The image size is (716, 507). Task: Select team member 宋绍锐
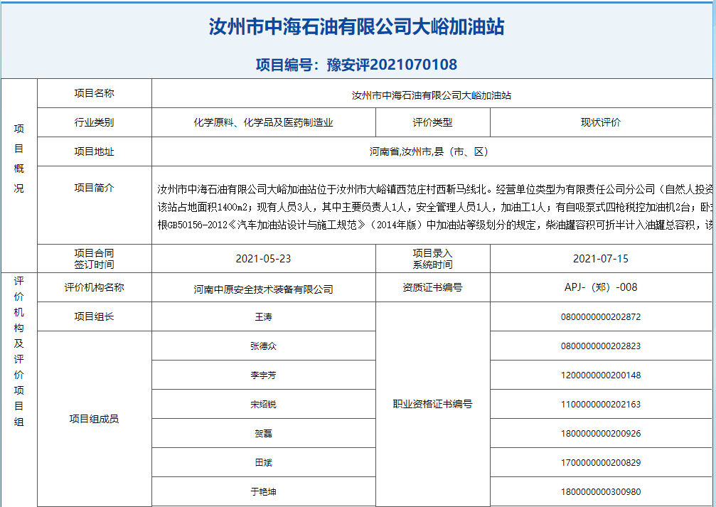(263, 405)
